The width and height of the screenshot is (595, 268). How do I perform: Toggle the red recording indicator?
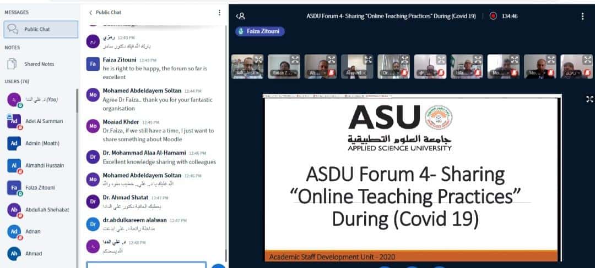click(493, 16)
